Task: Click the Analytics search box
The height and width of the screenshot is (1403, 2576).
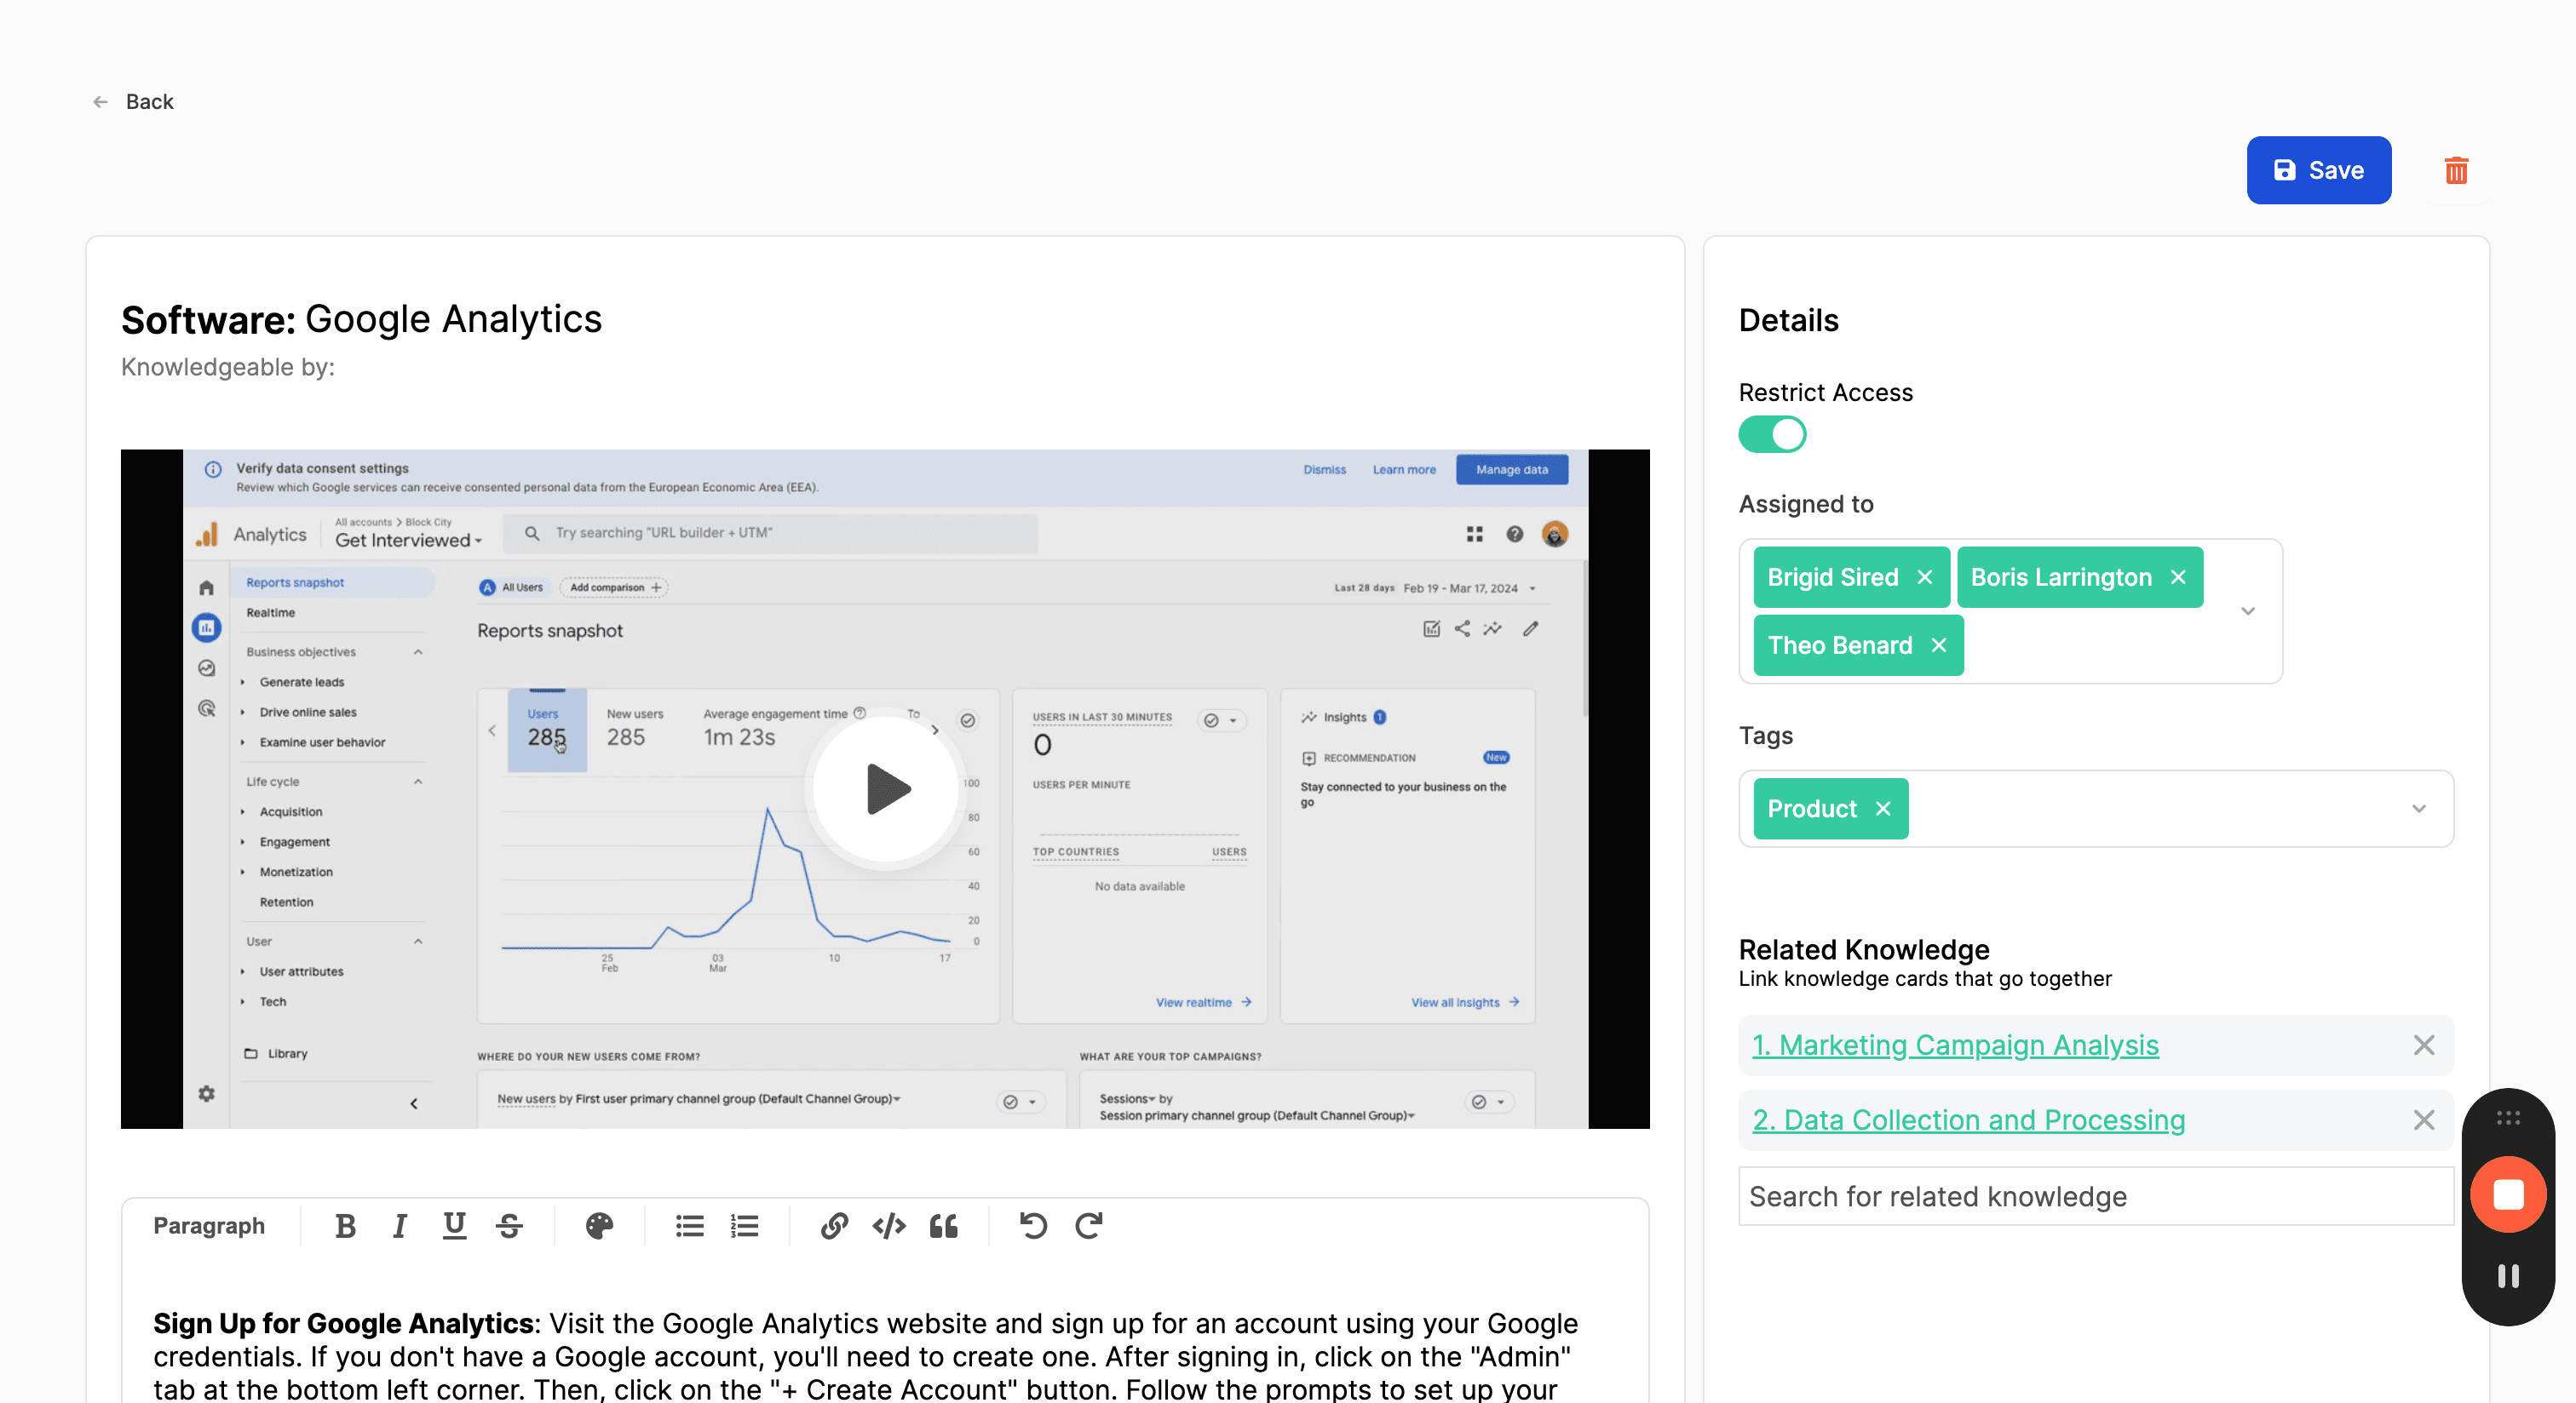Action: coord(770,534)
